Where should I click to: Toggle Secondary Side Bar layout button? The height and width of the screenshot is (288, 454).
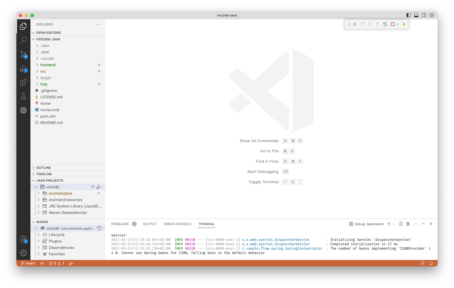(x=424, y=15)
